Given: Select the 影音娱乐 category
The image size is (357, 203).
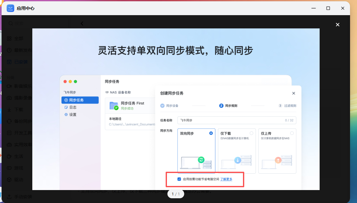Looking at the screenshot, I should (x=19, y=86).
